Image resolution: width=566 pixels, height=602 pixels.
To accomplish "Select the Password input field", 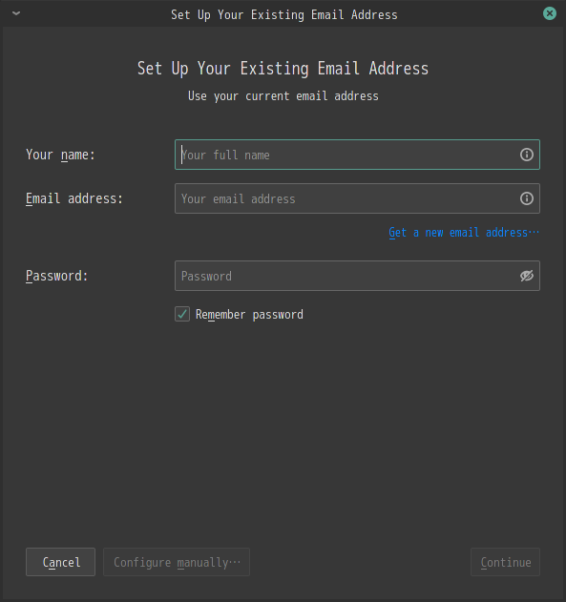I will coord(357,276).
